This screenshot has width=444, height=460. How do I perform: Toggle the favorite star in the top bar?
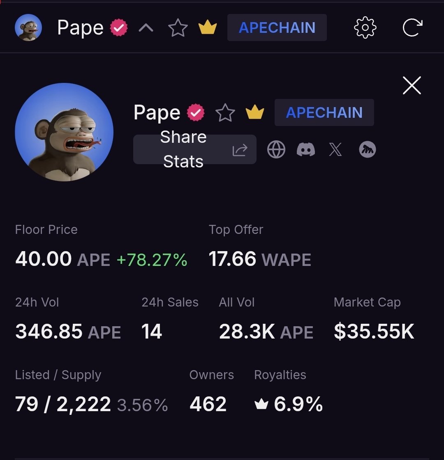click(178, 27)
